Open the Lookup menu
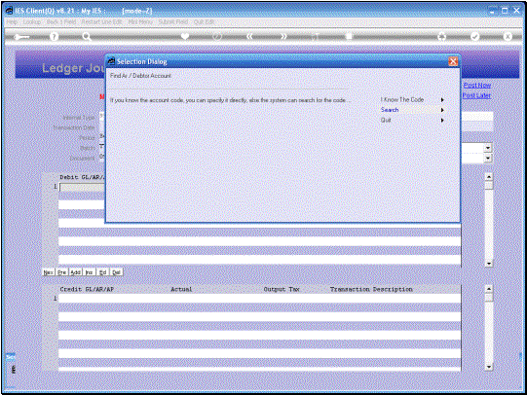Image resolution: width=527 pixels, height=395 pixels. click(x=32, y=21)
